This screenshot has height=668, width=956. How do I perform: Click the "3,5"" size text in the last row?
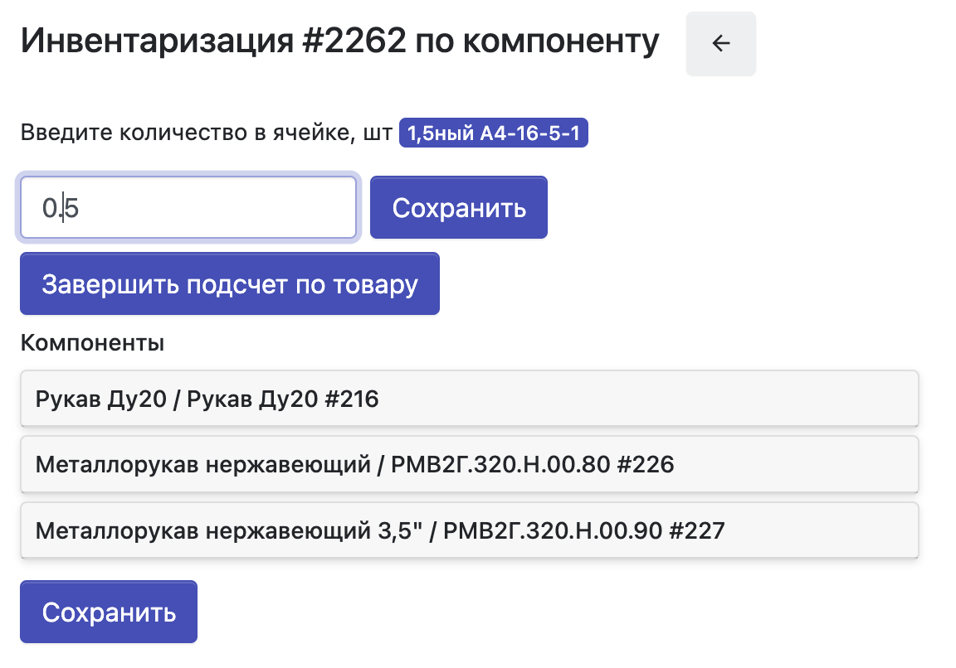click(x=402, y=530)
